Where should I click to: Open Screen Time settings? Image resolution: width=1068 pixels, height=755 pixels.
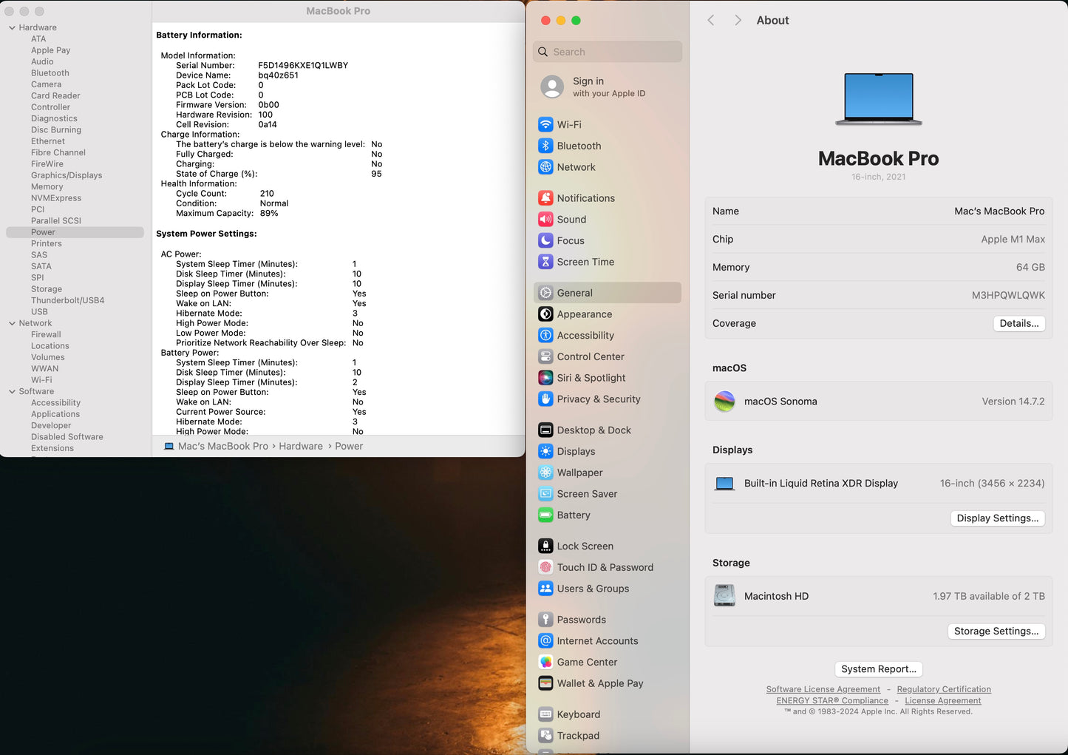pos(586,262)
